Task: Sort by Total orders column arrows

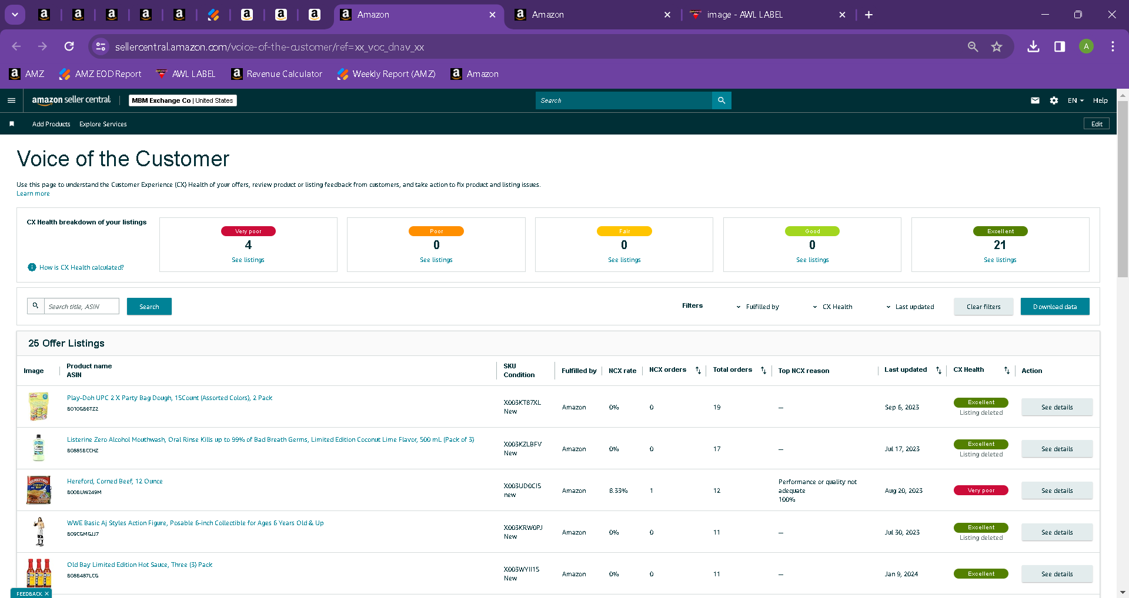Action: pos(763,370)
